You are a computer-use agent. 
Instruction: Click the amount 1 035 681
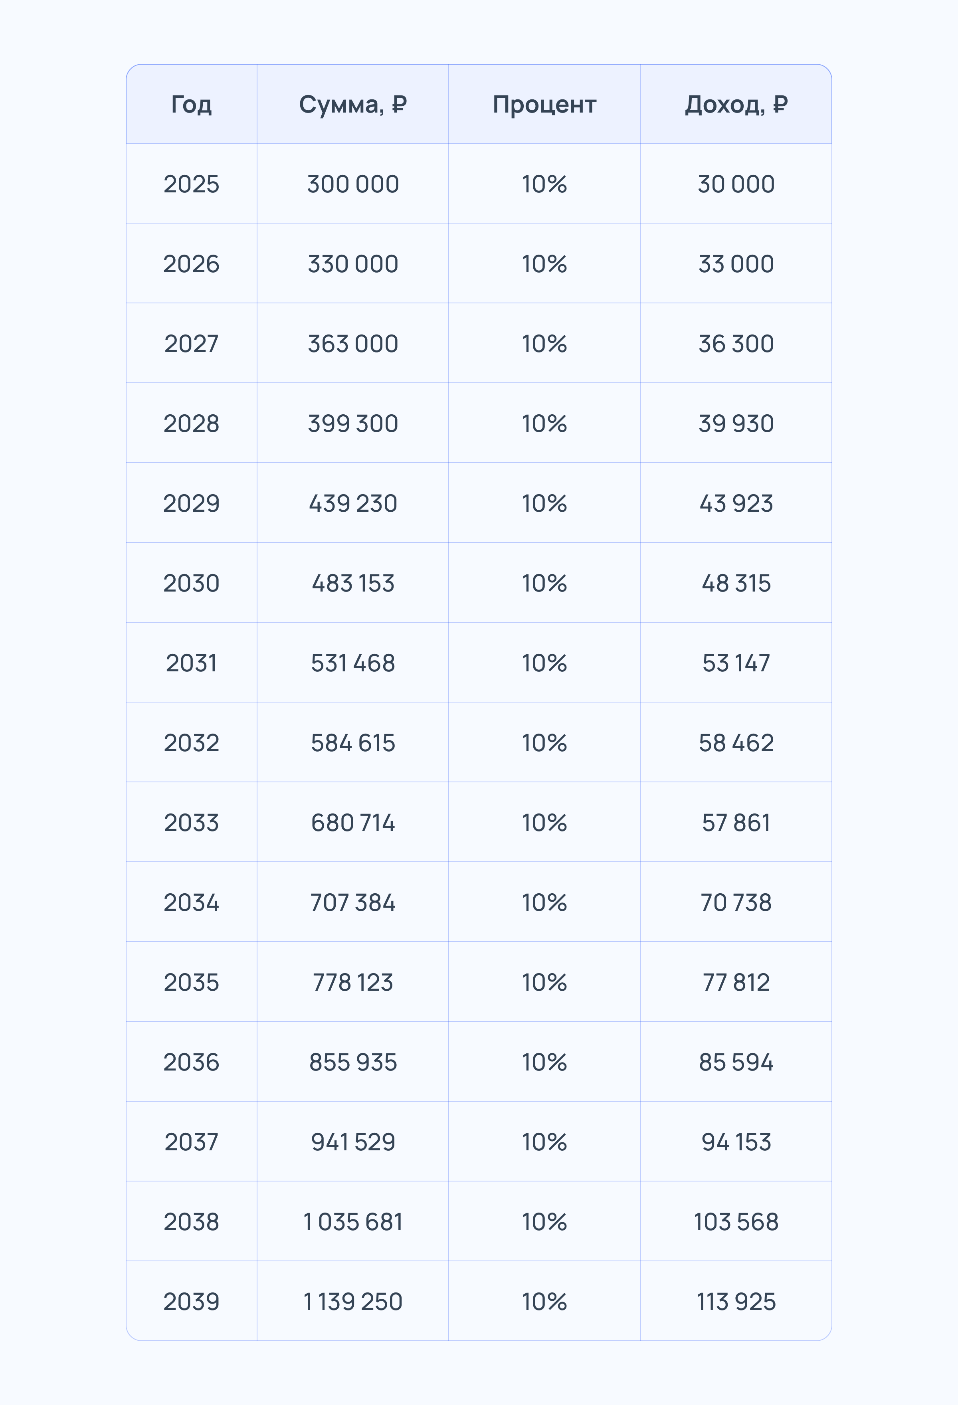coord(352,1221)
